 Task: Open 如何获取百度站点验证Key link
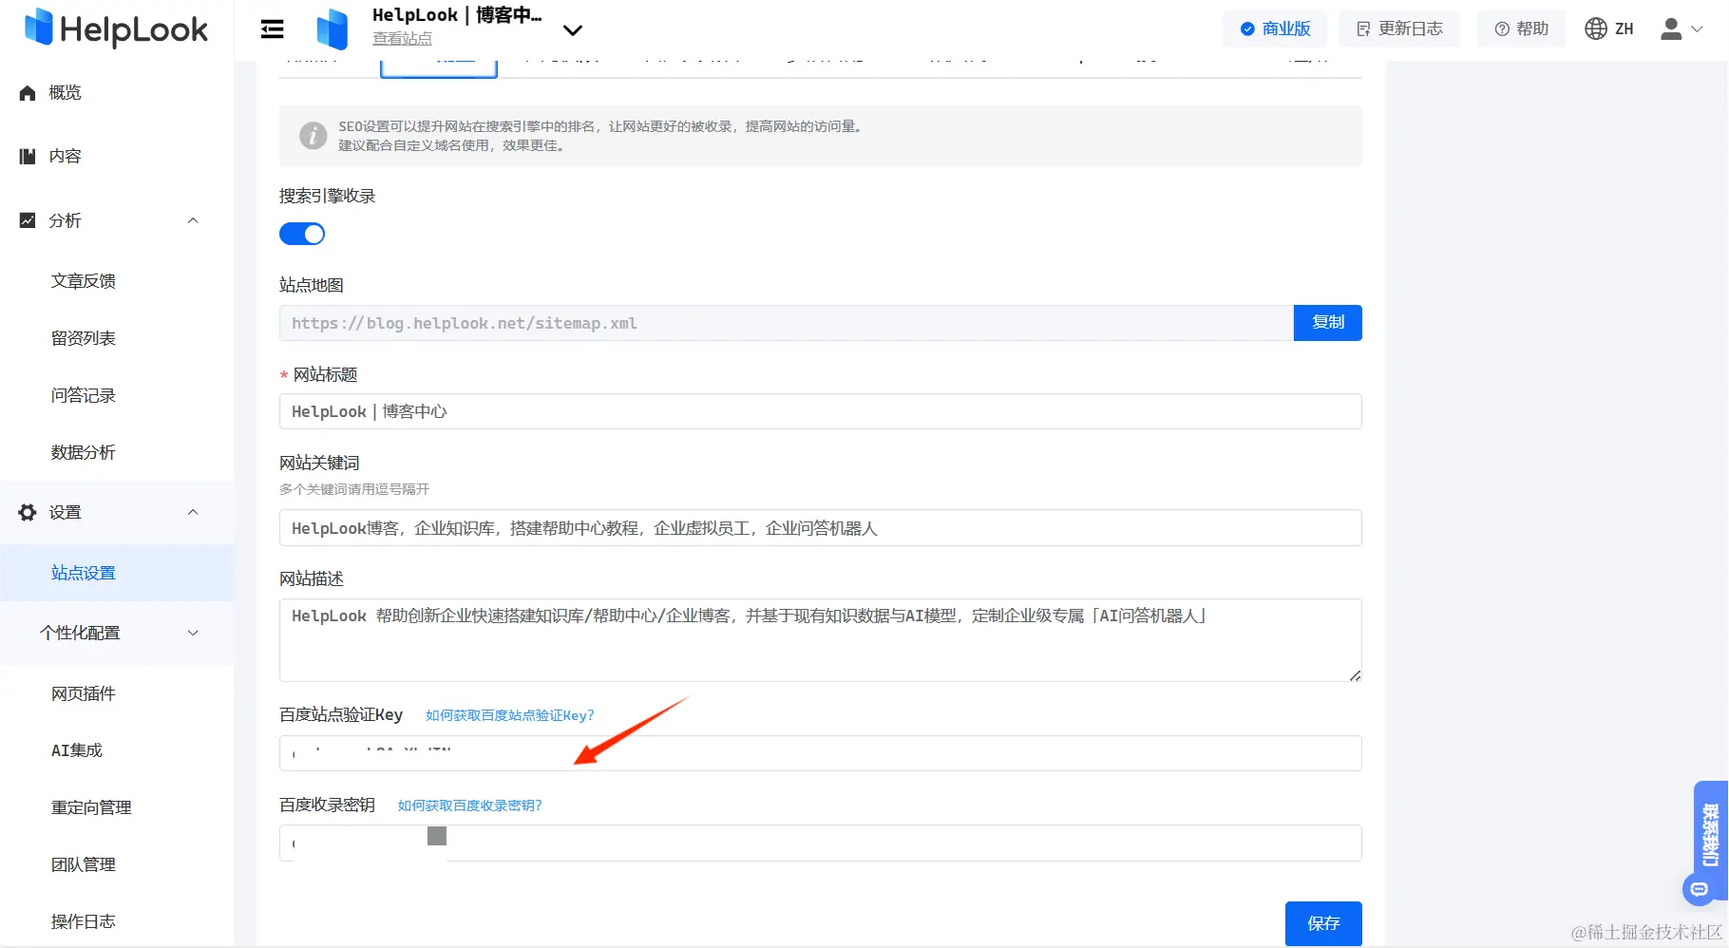[x=509, y=715]
